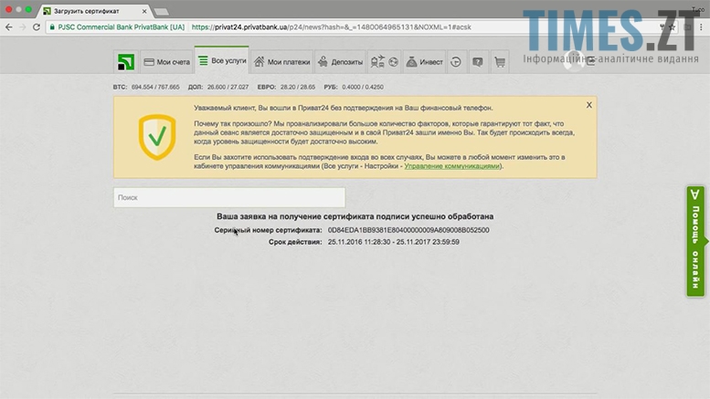Viewport: 710px width, 399px height.
Task: Click the question mark help icon
Action: point(477,62)
